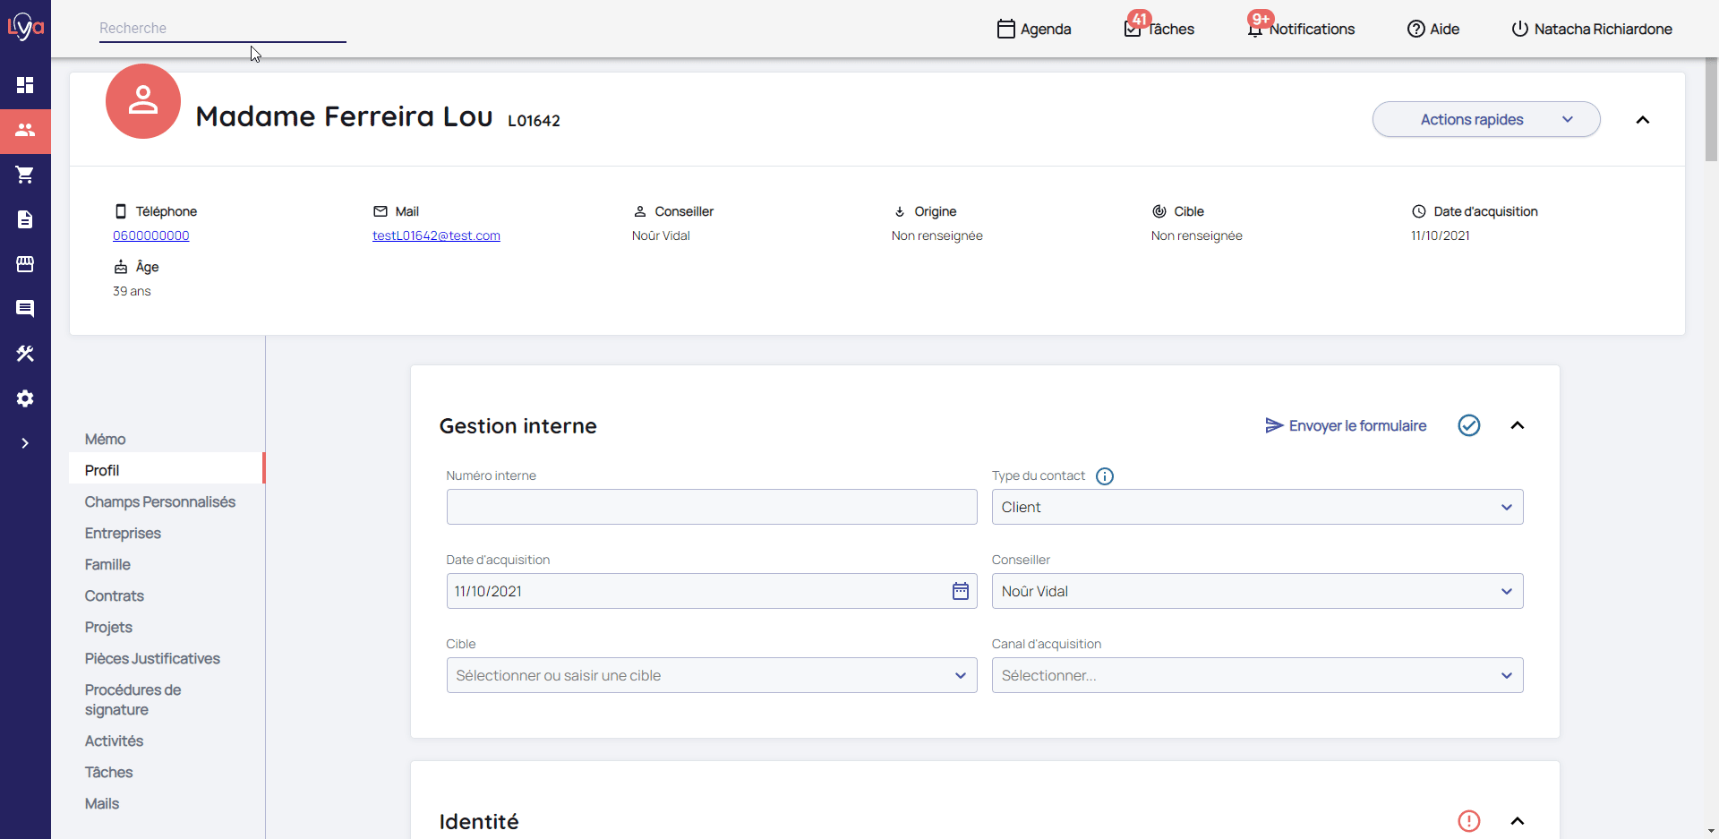Screen dimensions: 1719x839
Task: Click the Numéro interne input field
Action: 711,507
